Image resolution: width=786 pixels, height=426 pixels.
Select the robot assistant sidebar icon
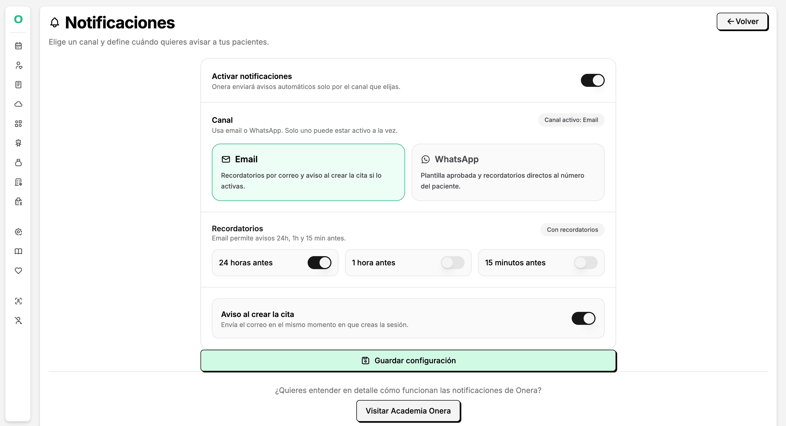[18, 143]
